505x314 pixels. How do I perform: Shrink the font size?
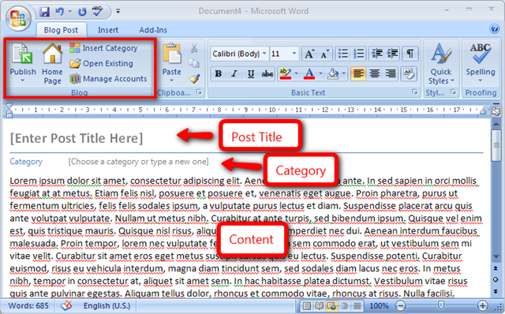[x=324, y=54]
